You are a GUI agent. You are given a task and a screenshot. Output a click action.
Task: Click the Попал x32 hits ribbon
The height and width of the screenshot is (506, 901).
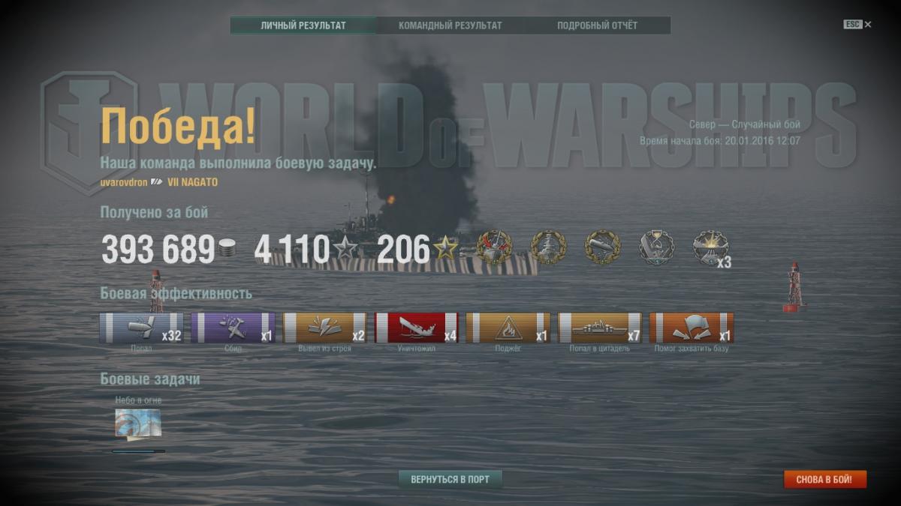tap(141, 328)
